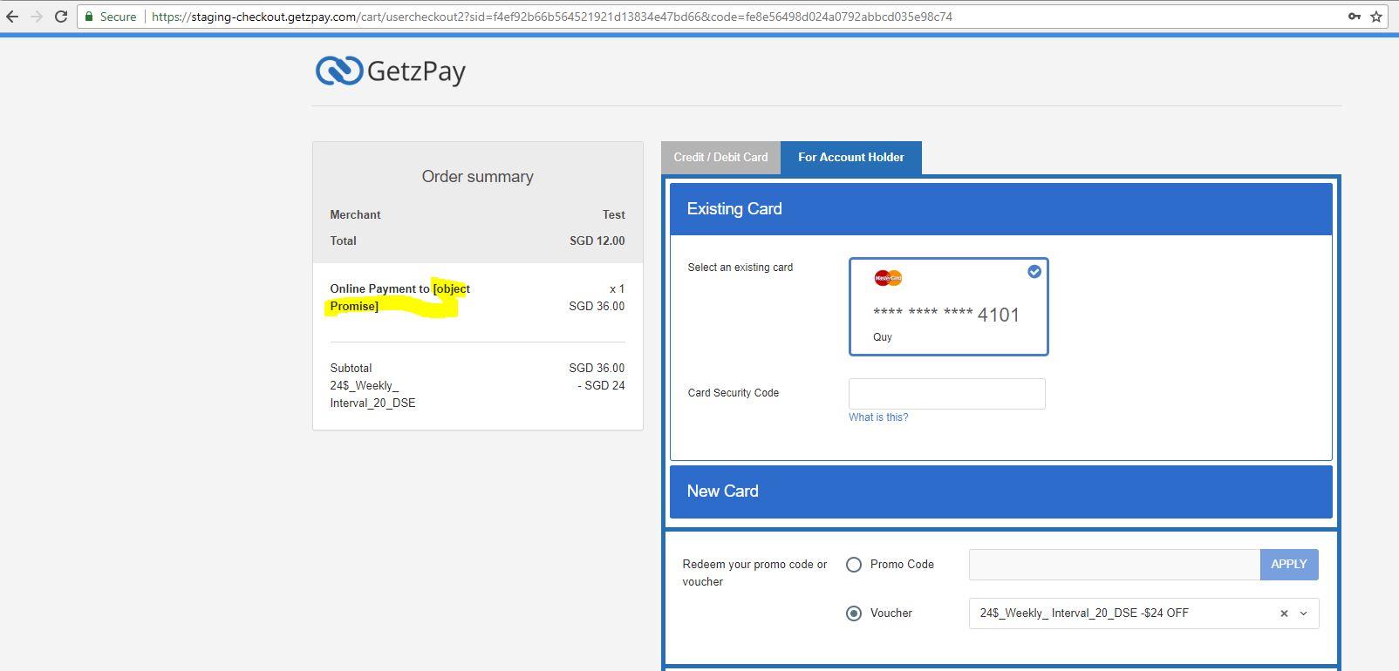Click the saved password key icon
The image size is (1399, 671).
(1355, 17)
